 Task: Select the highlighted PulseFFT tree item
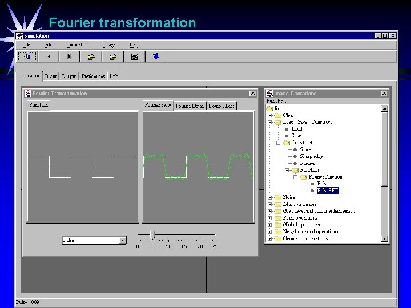pos(328,191)
